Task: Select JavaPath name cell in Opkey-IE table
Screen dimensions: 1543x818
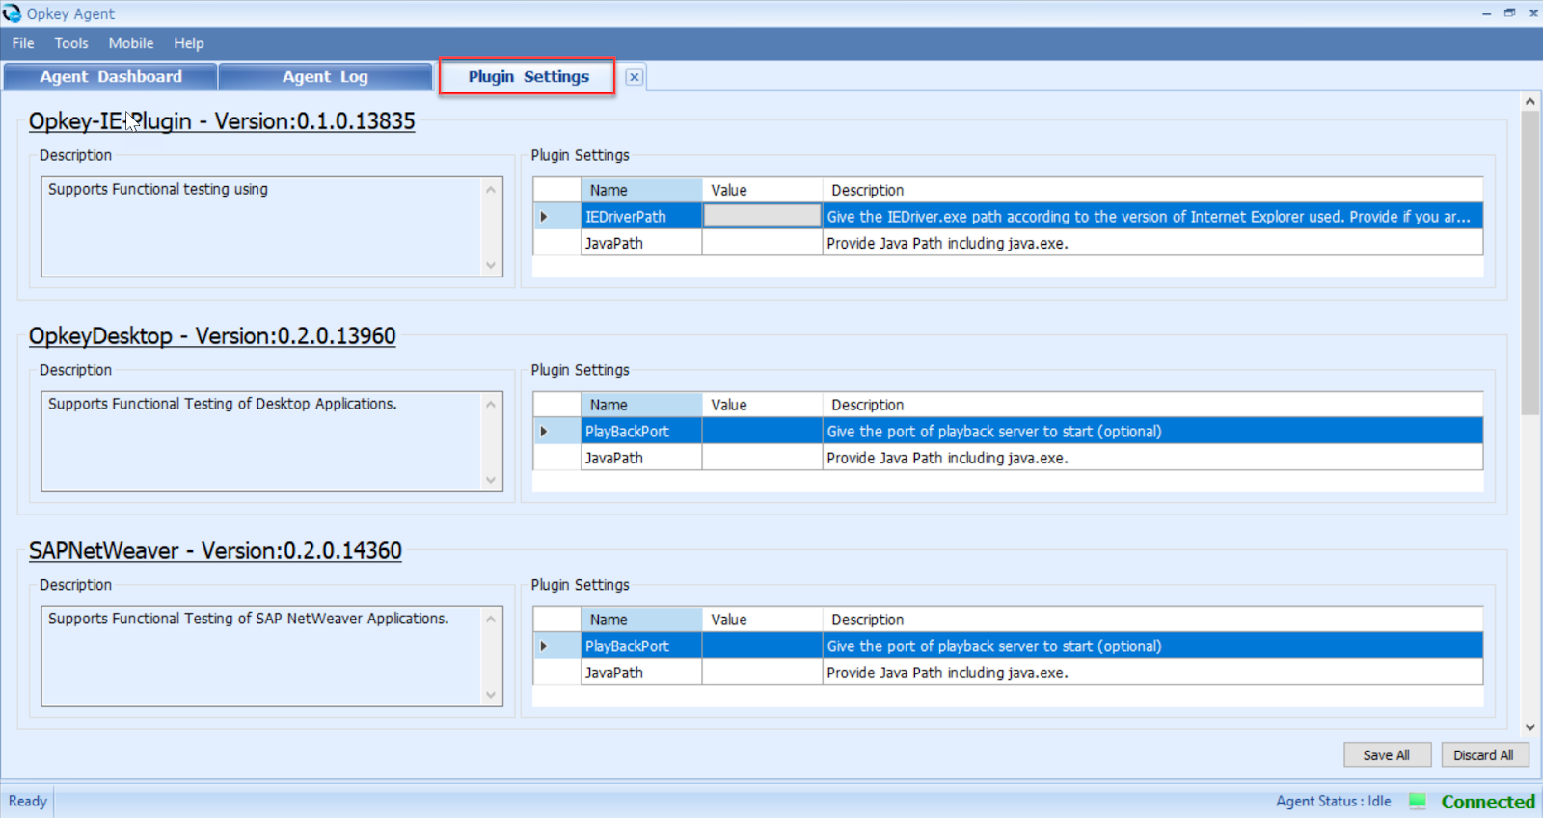Action: click(642, 243)
